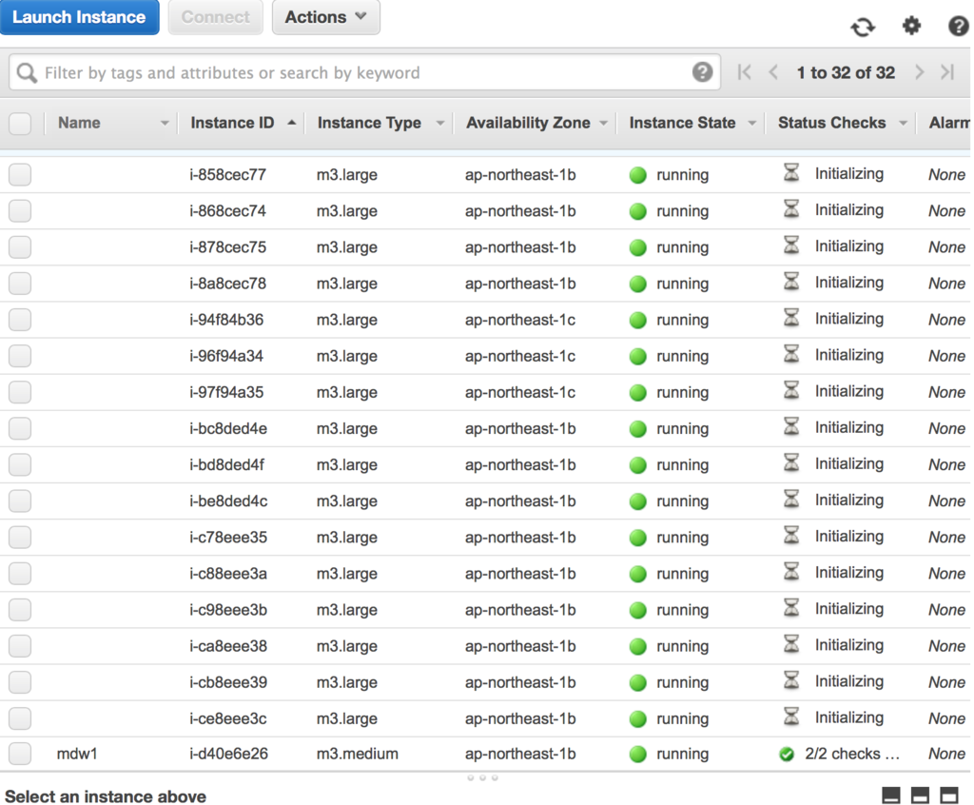Click hourglass icon for i-97f94a35
The image size is (974, 805).
pos(791,390)
